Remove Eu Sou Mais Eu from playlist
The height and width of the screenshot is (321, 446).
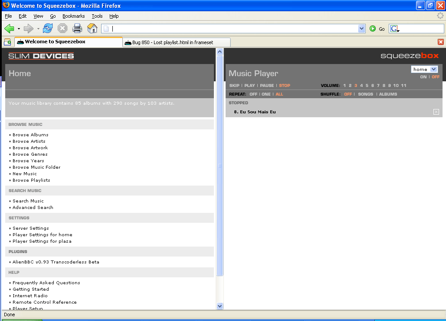pos(436,112)
